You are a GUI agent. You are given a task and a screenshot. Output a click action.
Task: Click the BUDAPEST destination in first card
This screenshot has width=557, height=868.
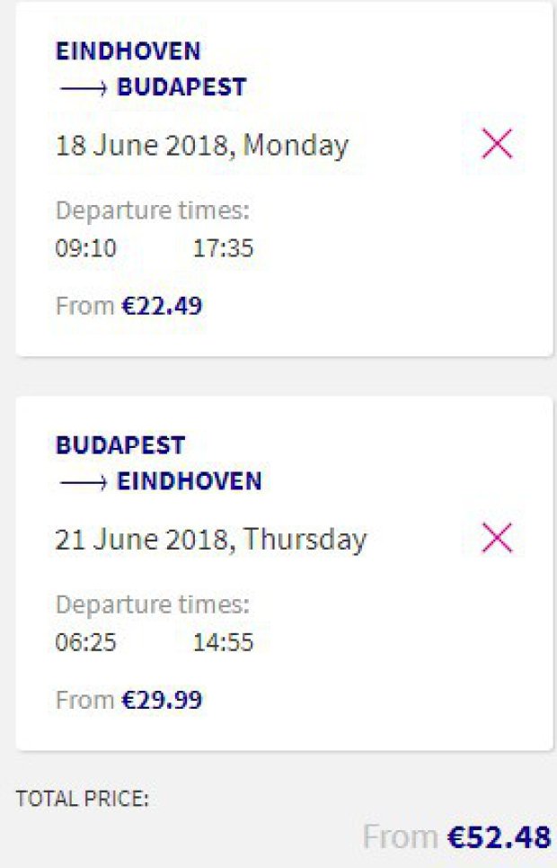pyautogui.click(x=181, y=87)
